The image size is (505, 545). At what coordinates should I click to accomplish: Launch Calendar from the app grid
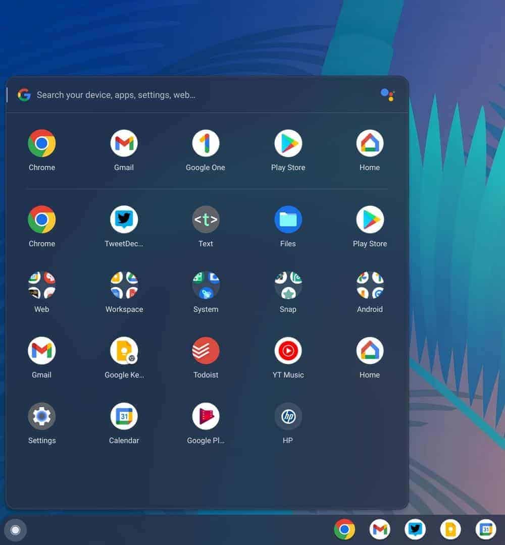point(124,416)
